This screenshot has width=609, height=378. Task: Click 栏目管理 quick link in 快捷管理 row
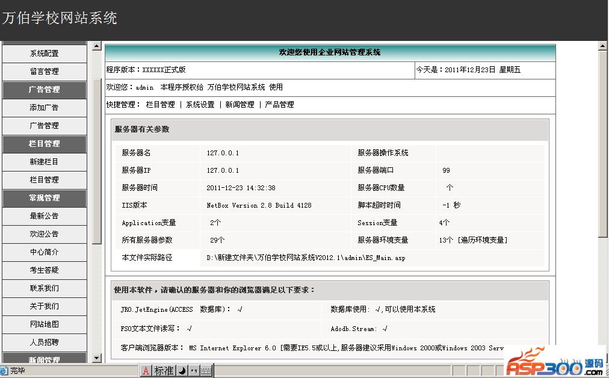point(161,105)
